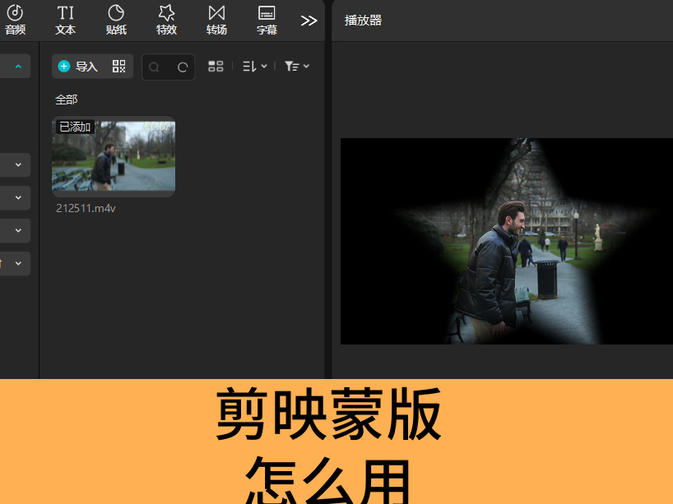Click the 00:07 duration on the clip
This screenshot has height=504, width=673.
(157, 126)
